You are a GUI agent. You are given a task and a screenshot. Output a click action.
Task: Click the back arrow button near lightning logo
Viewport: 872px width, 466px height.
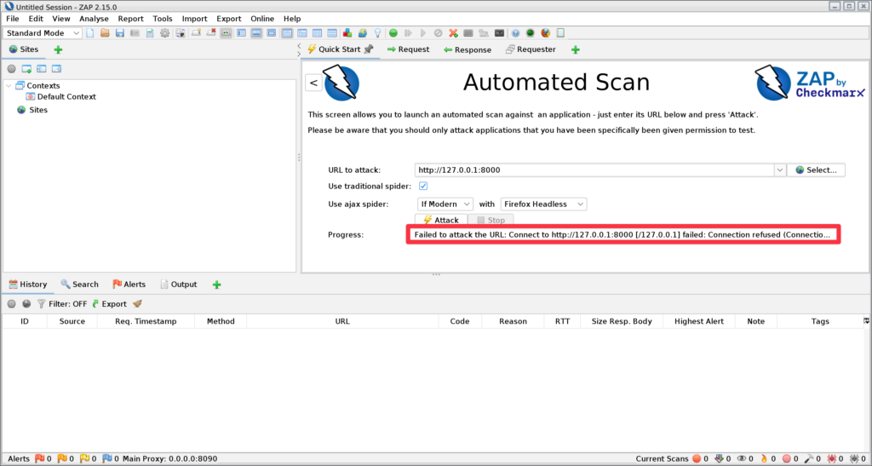click(x=313, y=83)
